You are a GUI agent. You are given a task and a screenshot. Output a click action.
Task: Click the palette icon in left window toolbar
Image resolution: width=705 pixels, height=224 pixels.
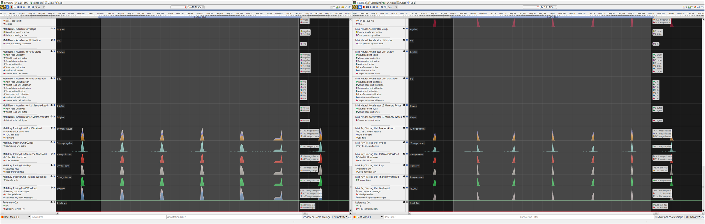click(342, 7)
